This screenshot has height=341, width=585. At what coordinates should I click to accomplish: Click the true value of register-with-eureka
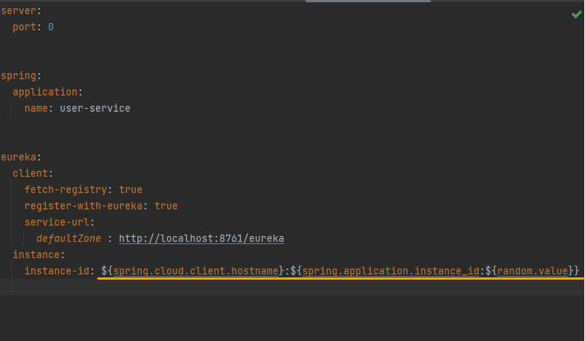click(x=166, y=206)
